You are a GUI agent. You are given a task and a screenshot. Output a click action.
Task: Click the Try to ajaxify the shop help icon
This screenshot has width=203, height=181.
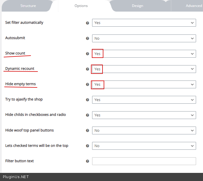(x=87, y=100)
